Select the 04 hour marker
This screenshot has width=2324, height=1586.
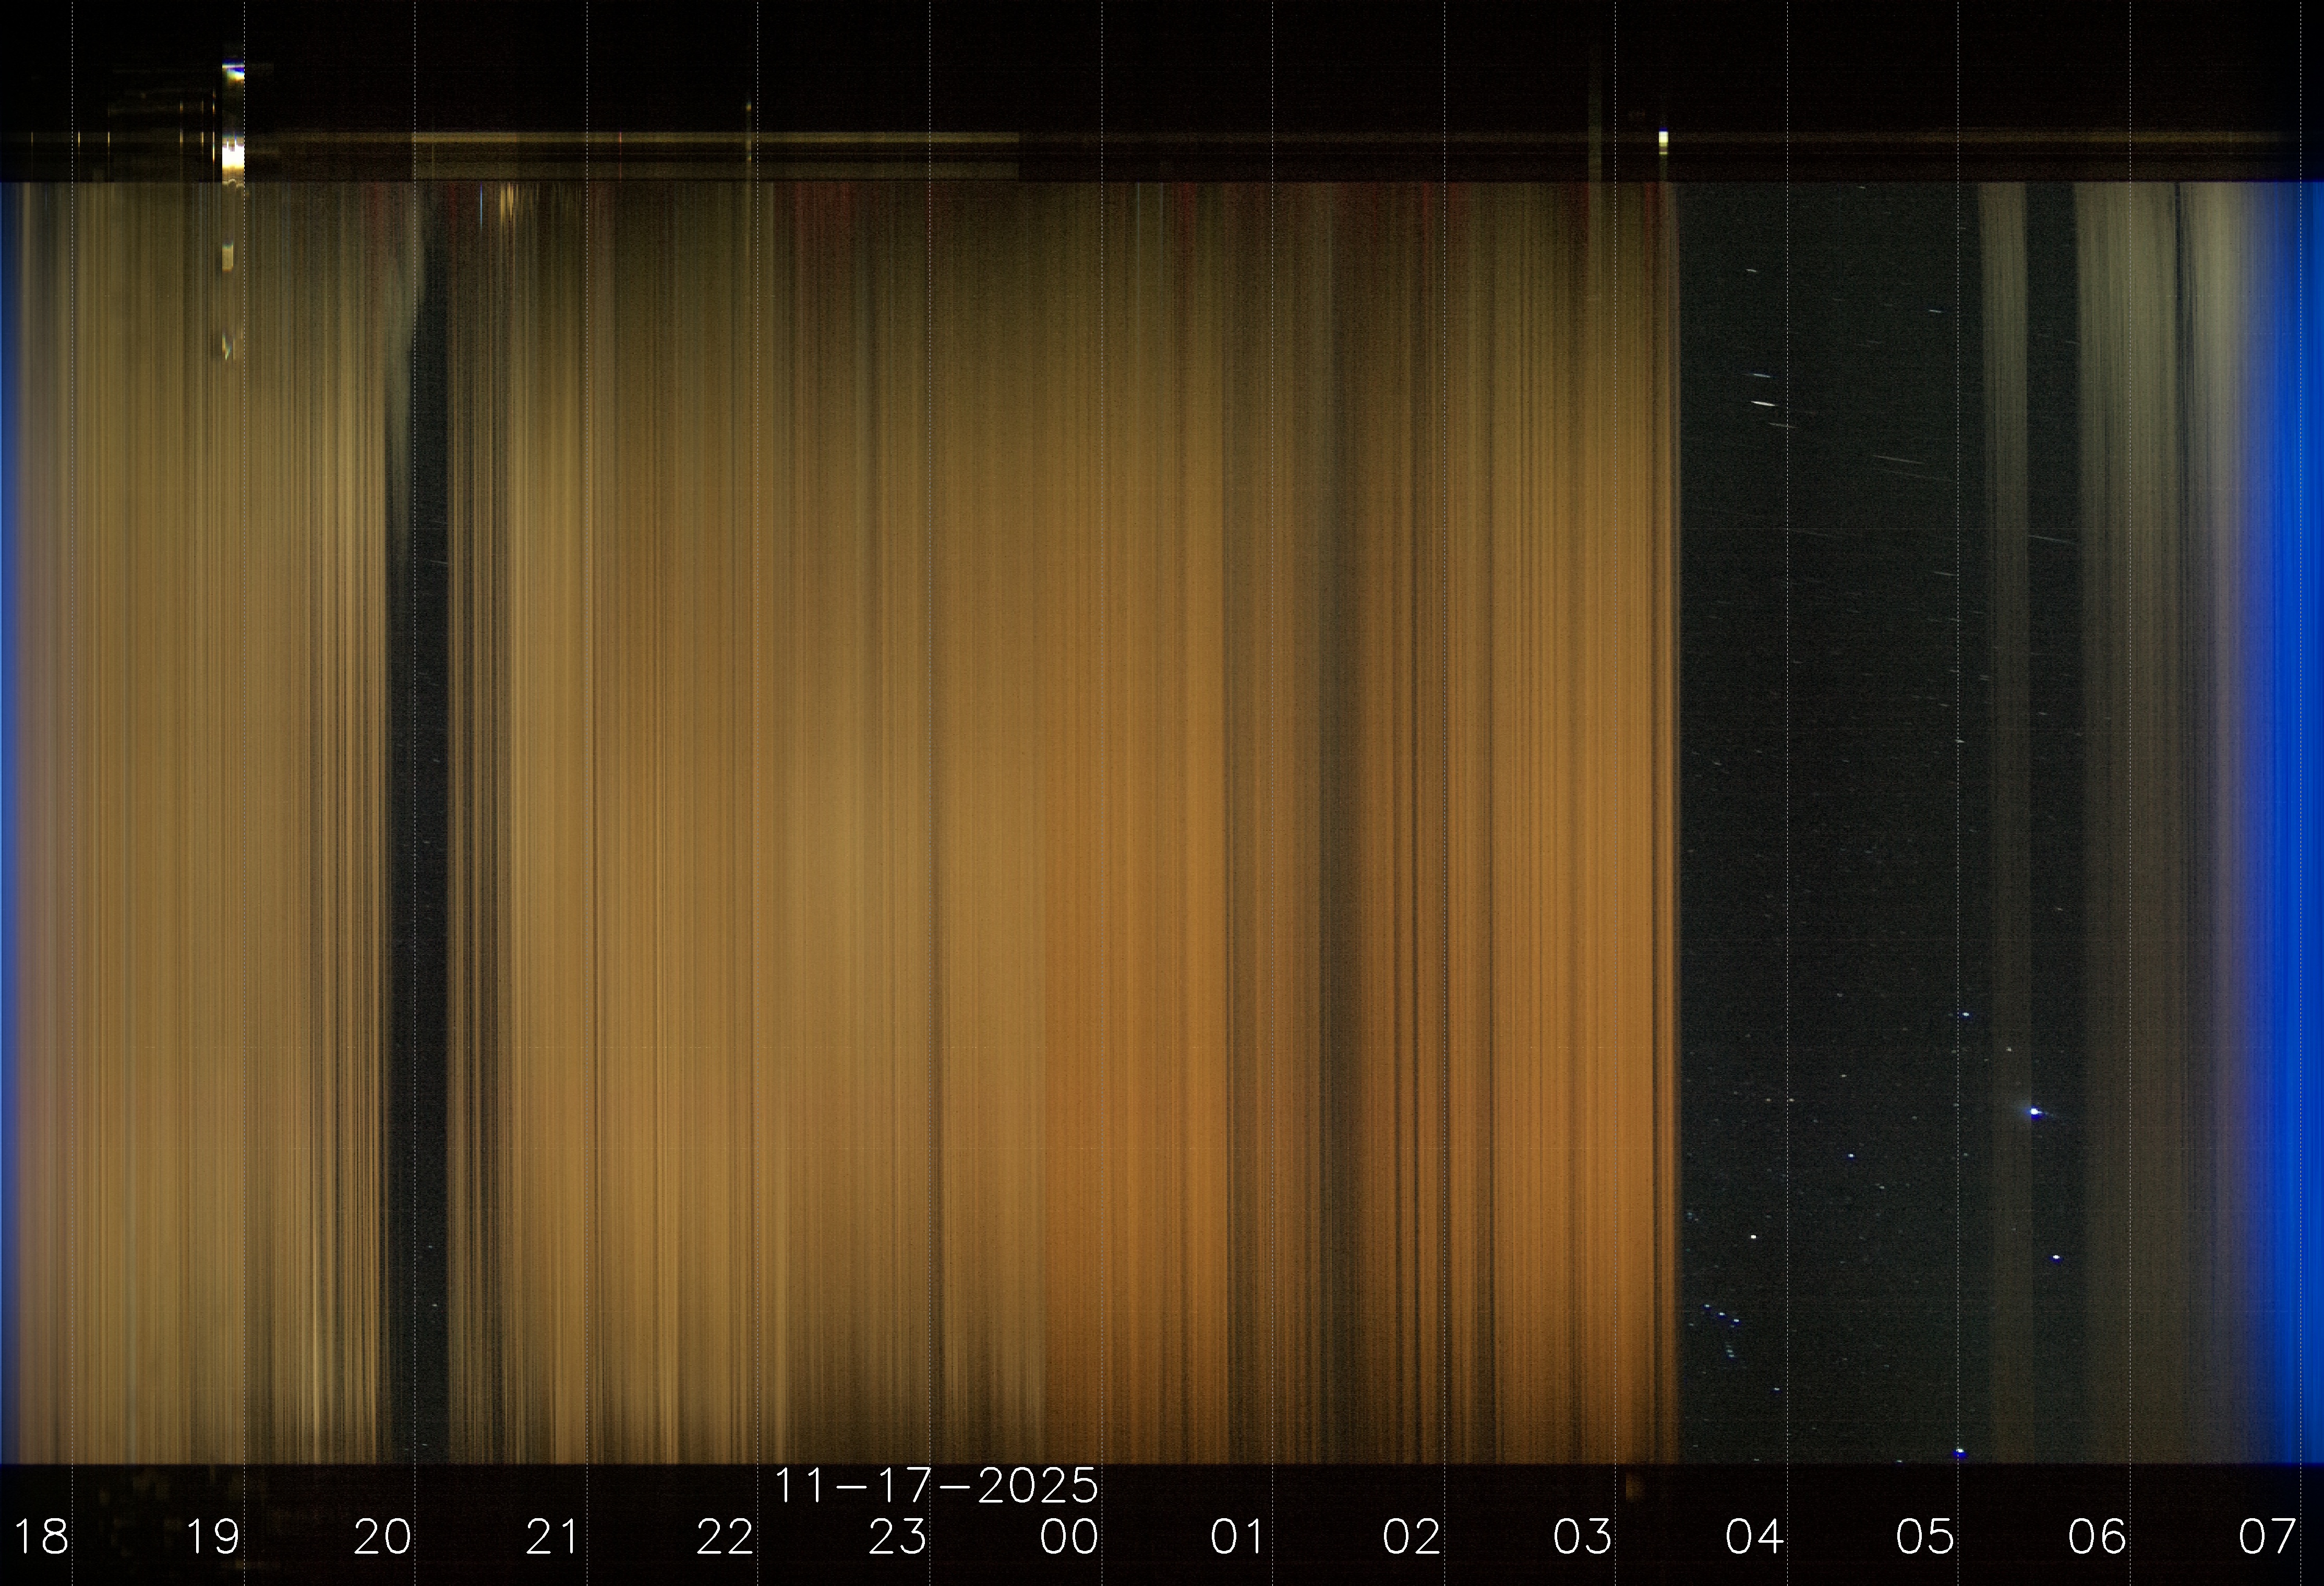click(1754, 1537)
